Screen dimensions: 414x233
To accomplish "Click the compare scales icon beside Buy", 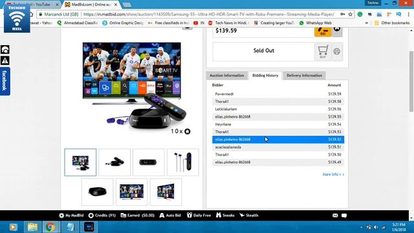I will (x=336, y=52).
